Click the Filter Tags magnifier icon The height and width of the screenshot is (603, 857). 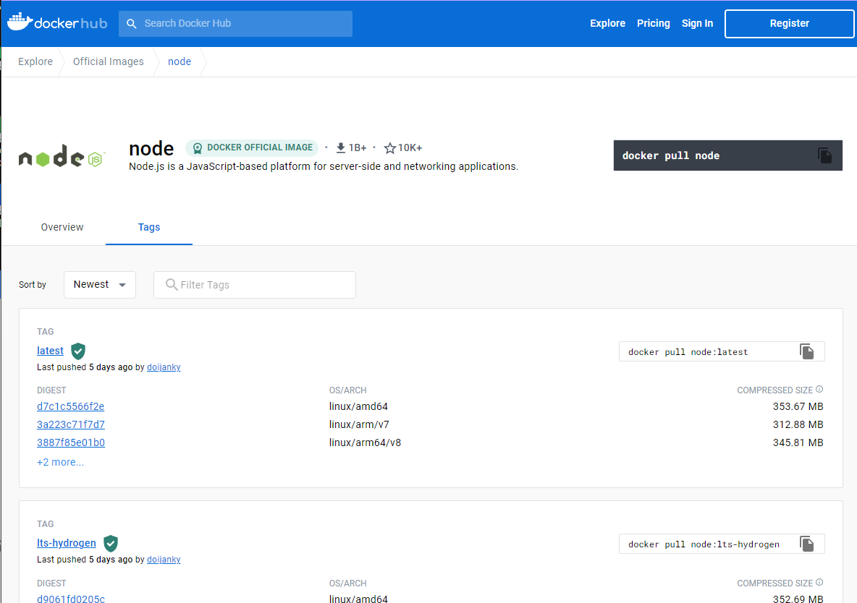point(172,285)
